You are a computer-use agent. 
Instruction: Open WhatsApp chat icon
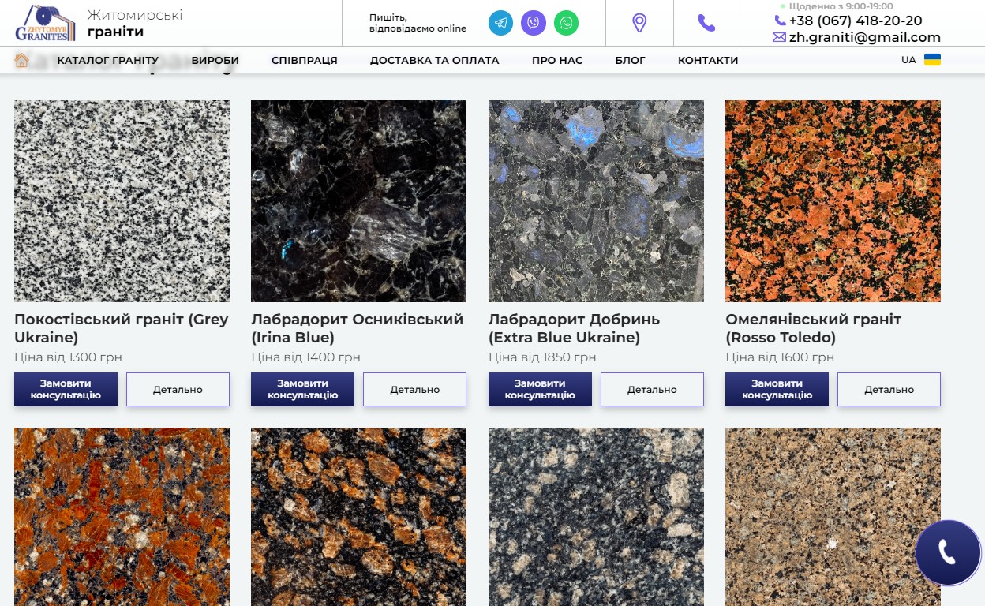pyautogui.click(x=566, y=23)
